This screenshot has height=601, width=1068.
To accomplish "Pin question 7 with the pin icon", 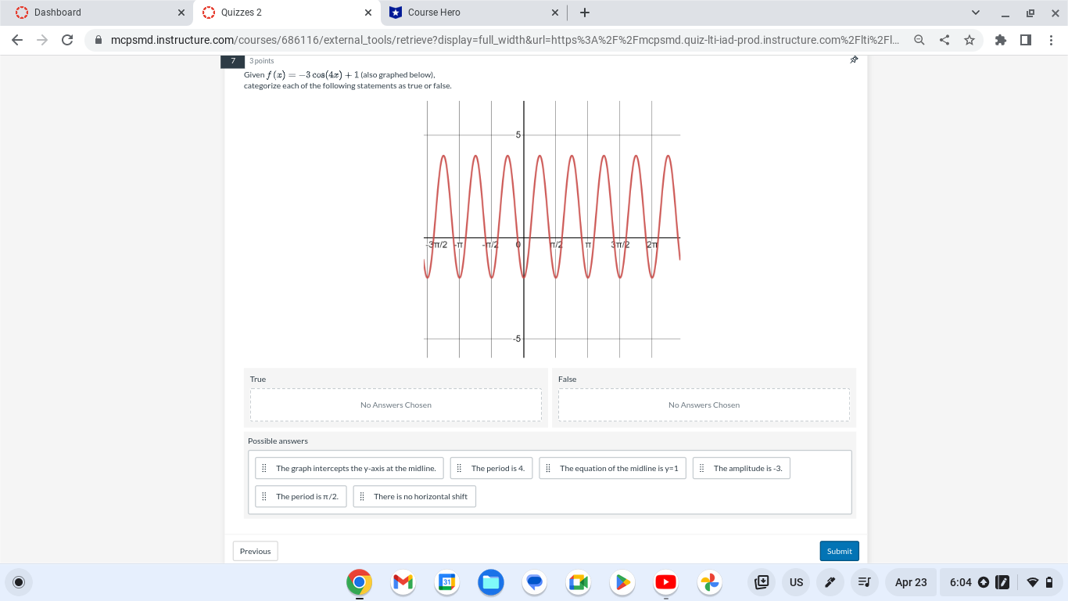I will point(854,60).
